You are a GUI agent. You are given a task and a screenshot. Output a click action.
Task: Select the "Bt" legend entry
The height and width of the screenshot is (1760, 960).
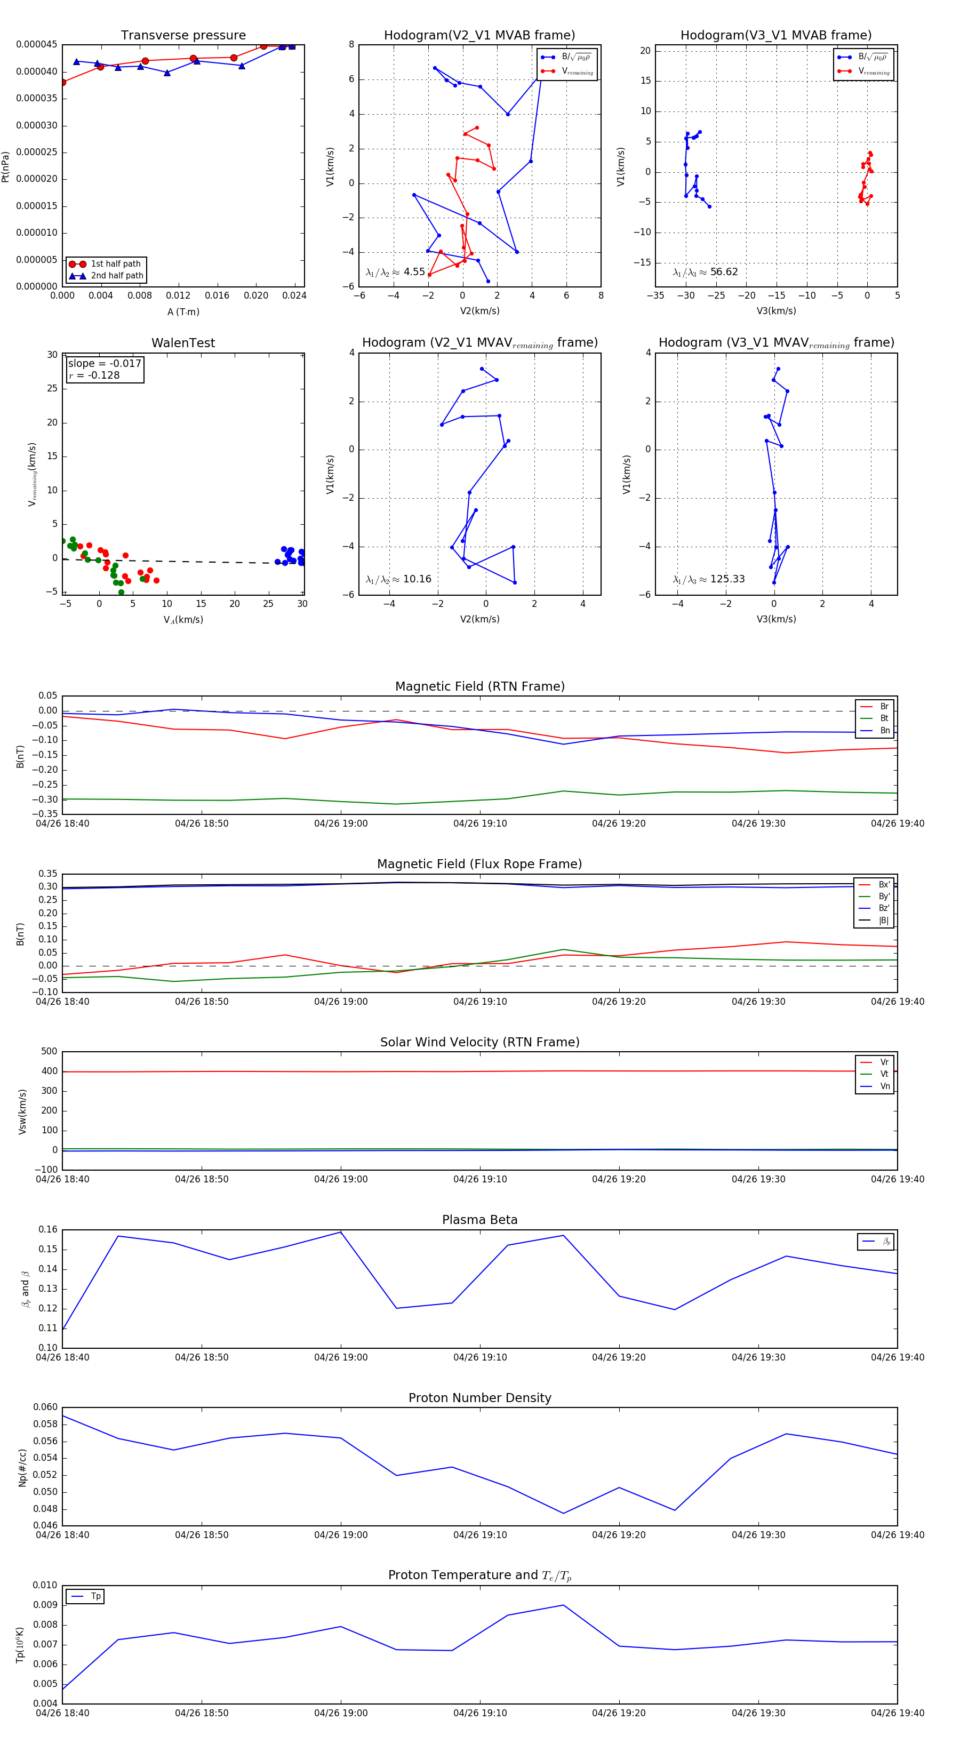point(875,719)
